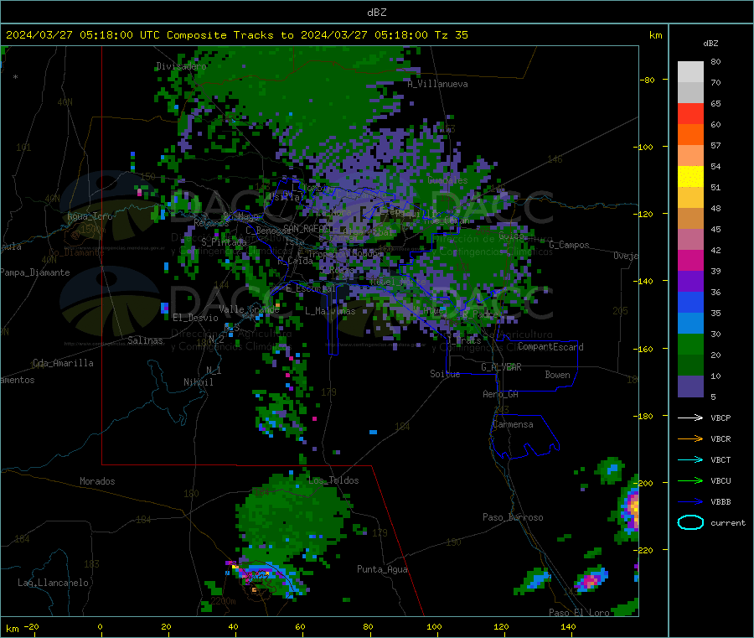
Task: Click the Pampa_Diamante map label
Action: point(34,272)
